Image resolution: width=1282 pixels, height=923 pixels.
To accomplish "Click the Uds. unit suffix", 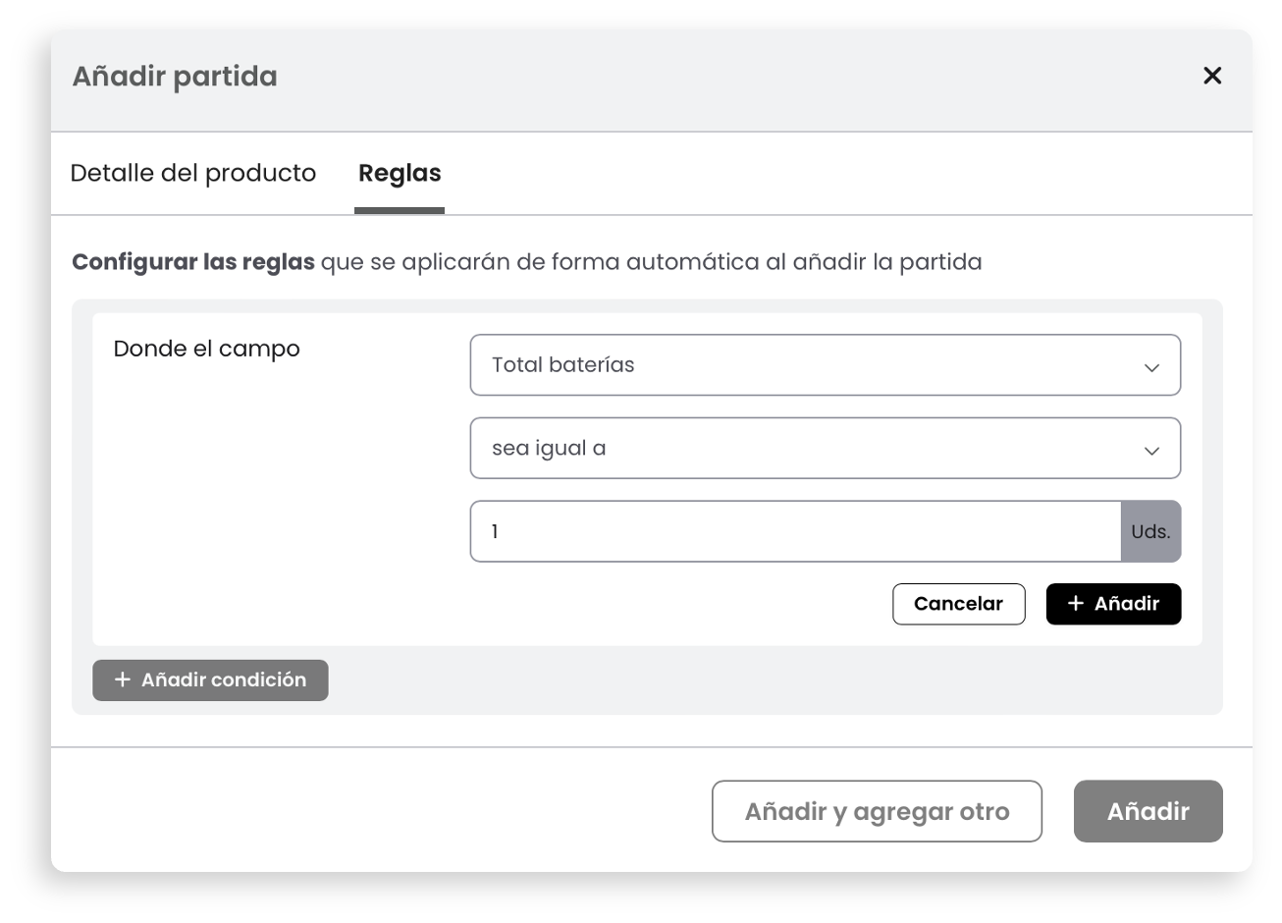I will pyautogui.click(x=1150, y=531).
